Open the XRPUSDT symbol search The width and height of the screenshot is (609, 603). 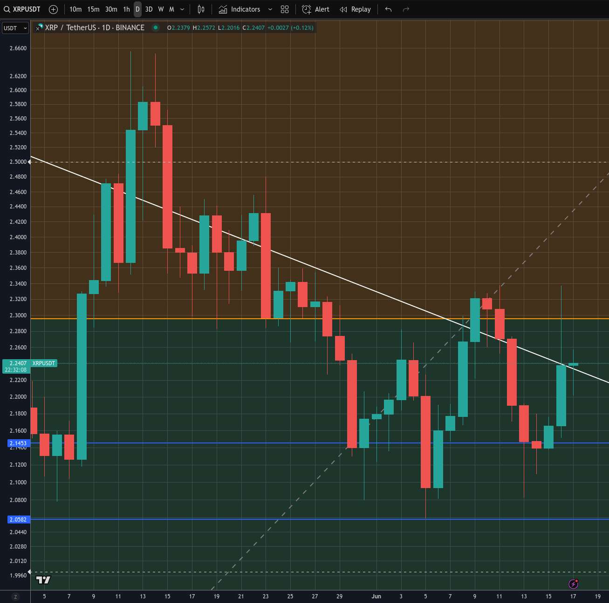22,9
